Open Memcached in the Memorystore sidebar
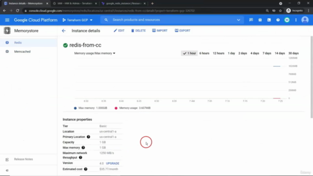313x176 pixels. (28, 52)
